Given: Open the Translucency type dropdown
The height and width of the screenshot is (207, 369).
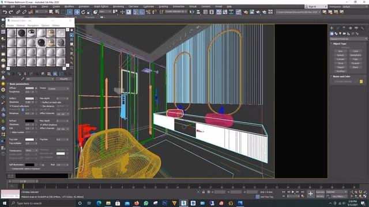Looking at the screenshot, I should pos(32,151).
